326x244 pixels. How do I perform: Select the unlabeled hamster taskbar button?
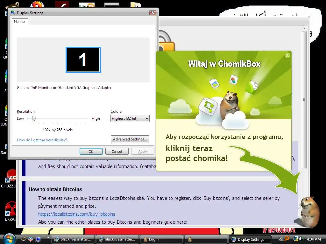tap(206, 239)
